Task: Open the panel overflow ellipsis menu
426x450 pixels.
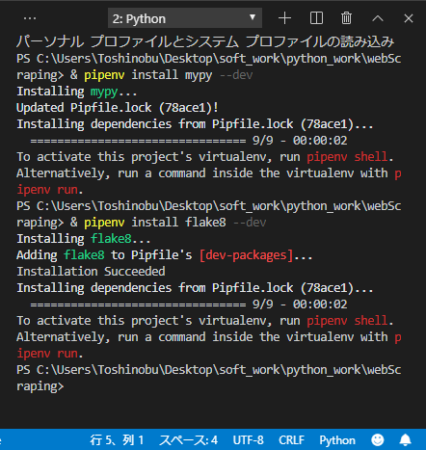Action: tap(30, 18)
